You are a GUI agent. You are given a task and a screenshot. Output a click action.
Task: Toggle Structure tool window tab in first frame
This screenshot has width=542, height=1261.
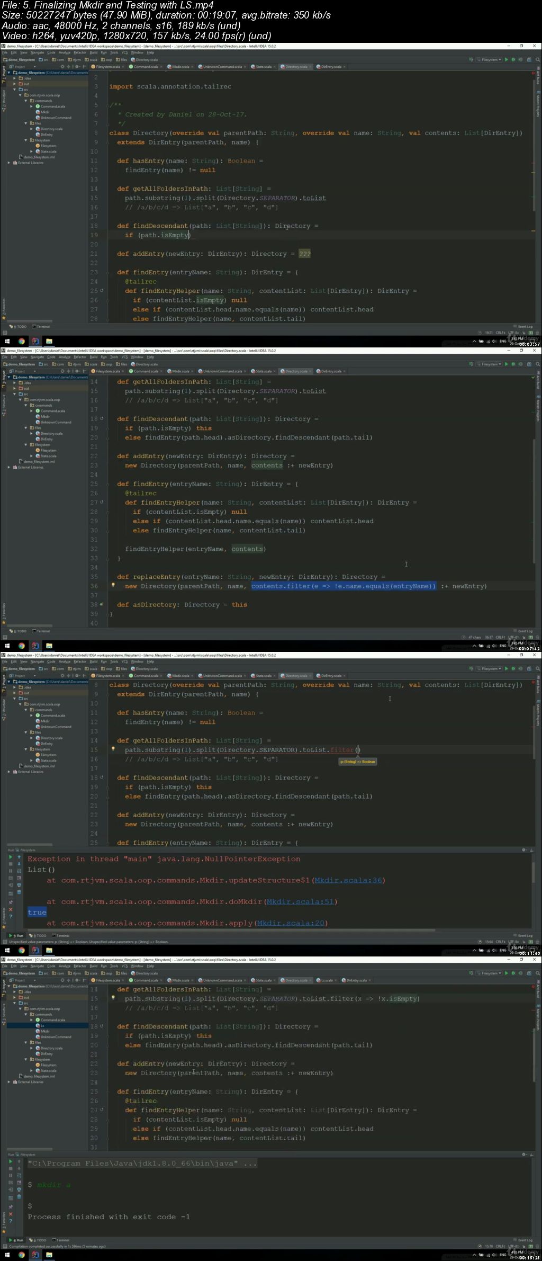pyautogui.click(x=3, y=100)
